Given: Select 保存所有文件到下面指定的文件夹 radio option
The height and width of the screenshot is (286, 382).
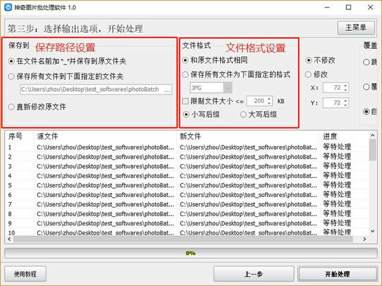Looking at the screenshot, I should pos(11,76).
